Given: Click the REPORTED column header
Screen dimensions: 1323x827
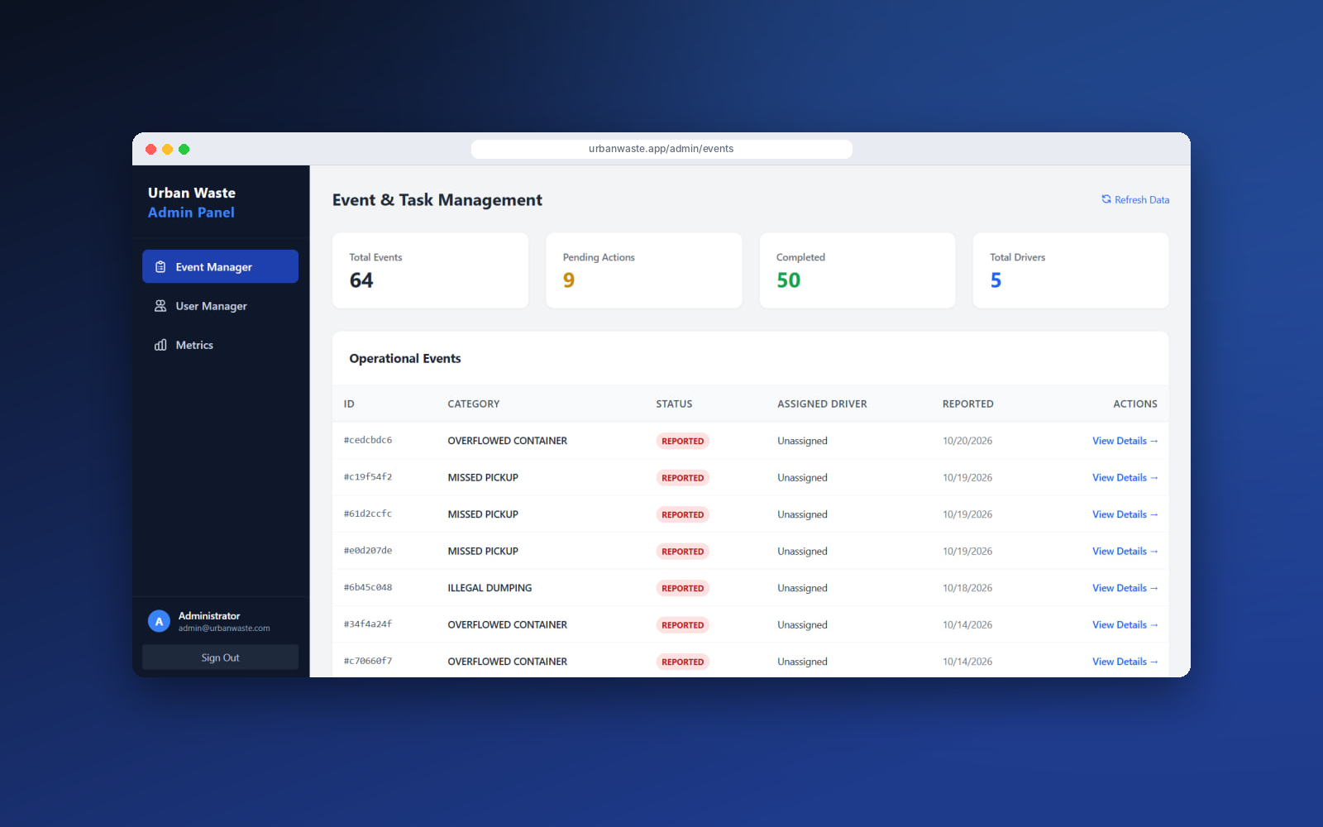Looking at the screenshot, I should coord(967,404).
